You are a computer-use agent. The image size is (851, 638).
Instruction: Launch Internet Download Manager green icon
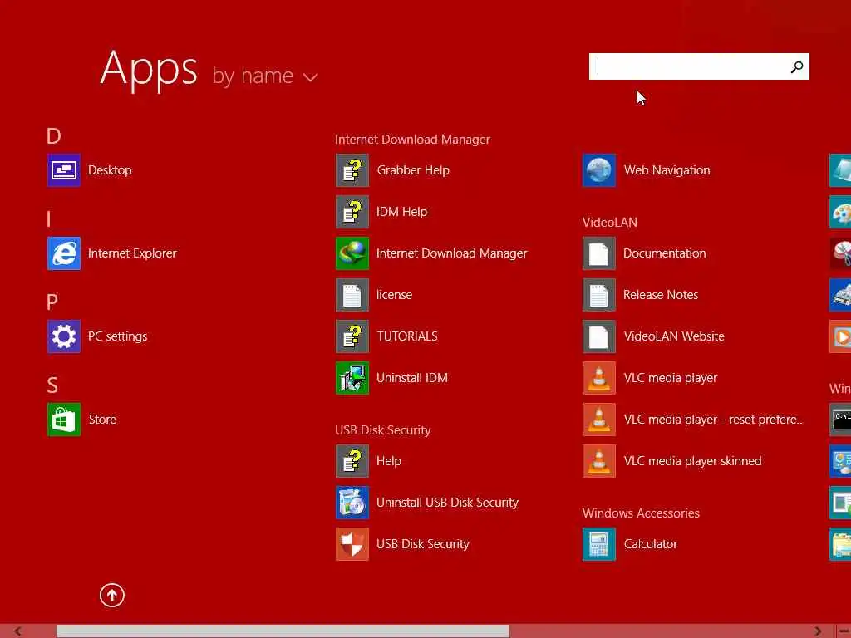pyautogui.click(x=352, y=253)
